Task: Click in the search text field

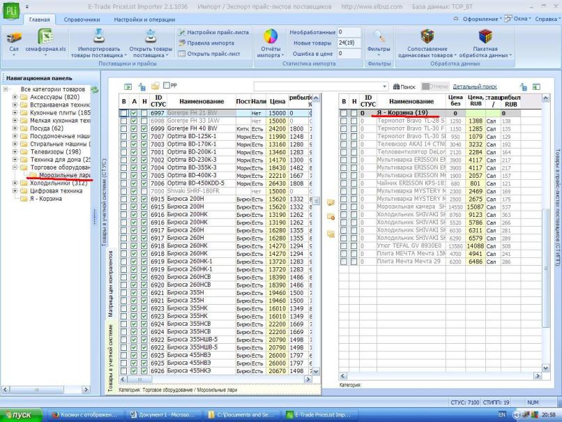Action: 317,86
